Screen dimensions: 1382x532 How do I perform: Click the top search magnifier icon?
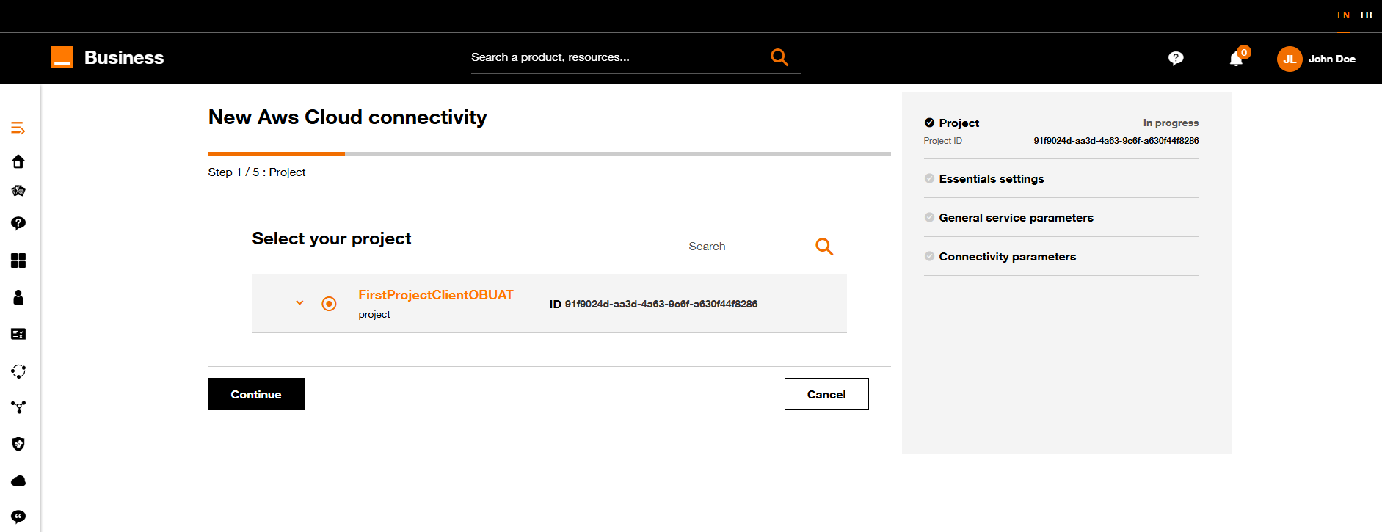pyautogui.click(x=779, y=57)
